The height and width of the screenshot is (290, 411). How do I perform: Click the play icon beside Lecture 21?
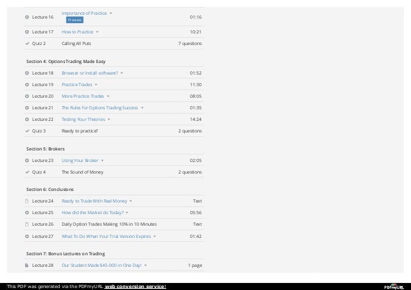tap(27, 107)
